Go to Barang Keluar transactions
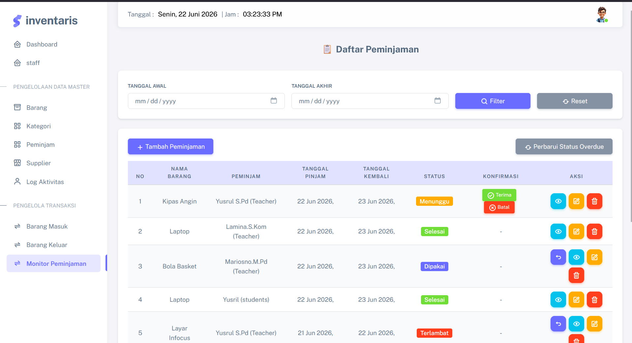Viewport: 632px width, 343px height. pyautogui.click(x=53, y=245)
